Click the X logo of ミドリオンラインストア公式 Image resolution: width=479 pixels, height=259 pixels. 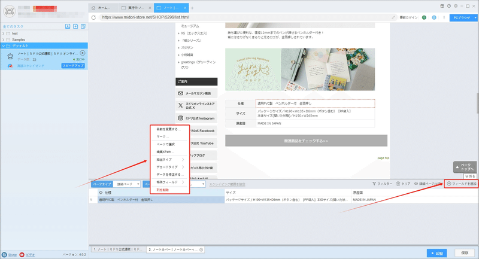[181, 105]
